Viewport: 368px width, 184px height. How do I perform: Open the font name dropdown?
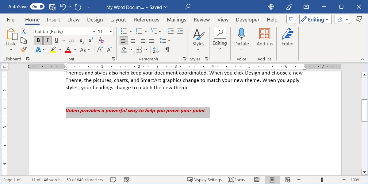click(94, 31)
